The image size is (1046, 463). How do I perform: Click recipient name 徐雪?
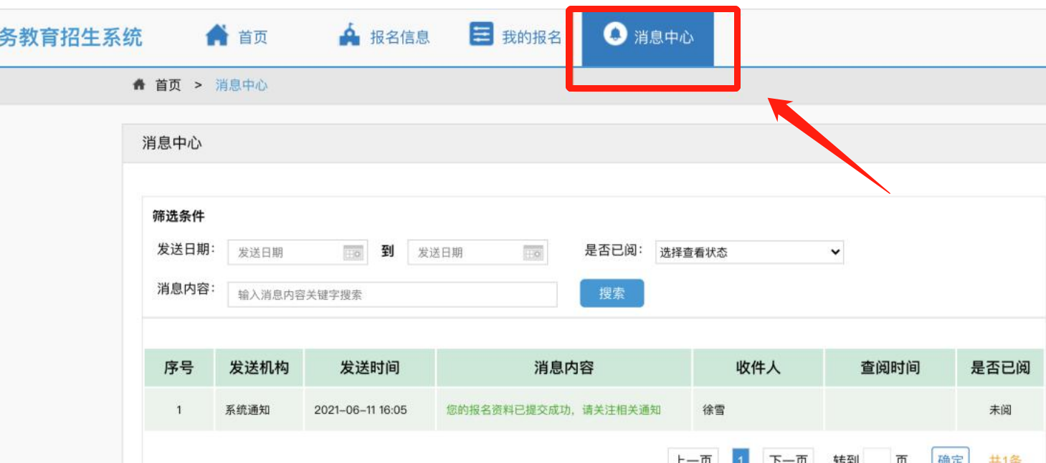(x=714, y=410)
